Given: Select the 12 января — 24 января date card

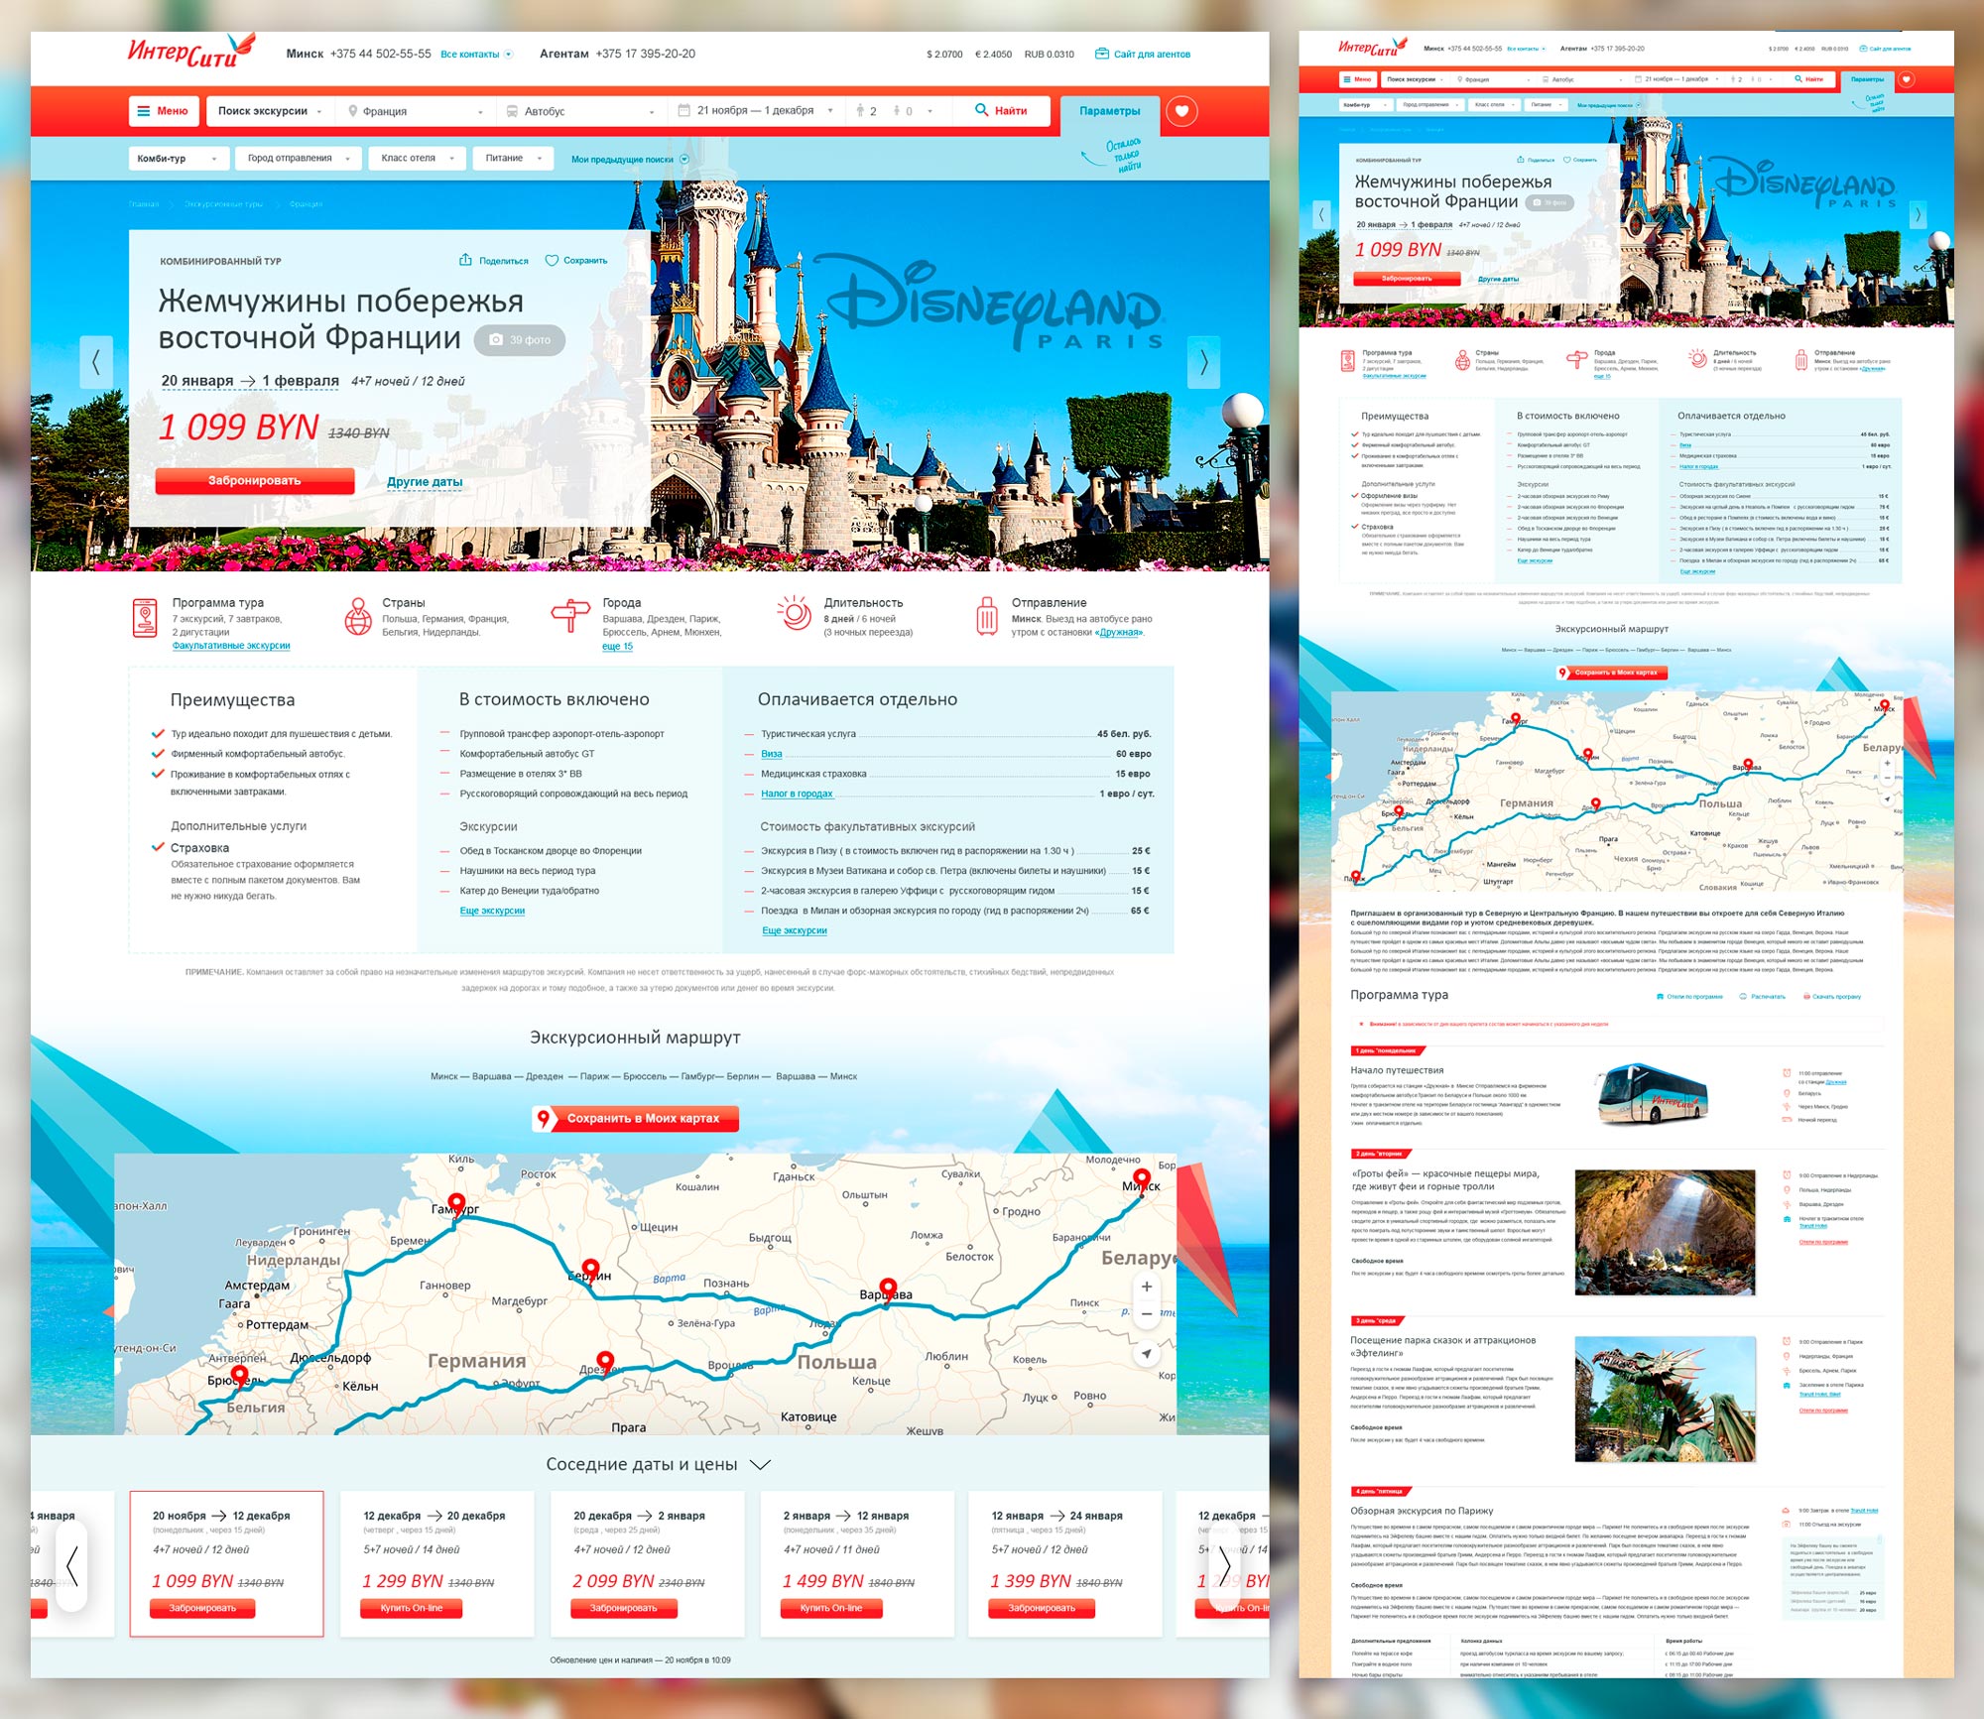Looking at the screenshot, I should [x=1064, y=1562].
